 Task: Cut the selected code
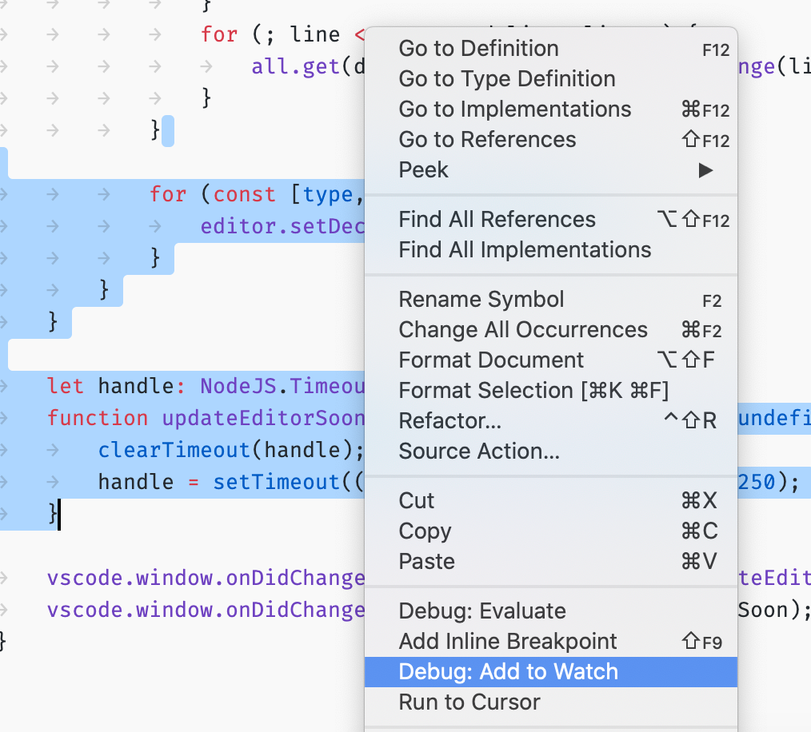tap(416, 500)
